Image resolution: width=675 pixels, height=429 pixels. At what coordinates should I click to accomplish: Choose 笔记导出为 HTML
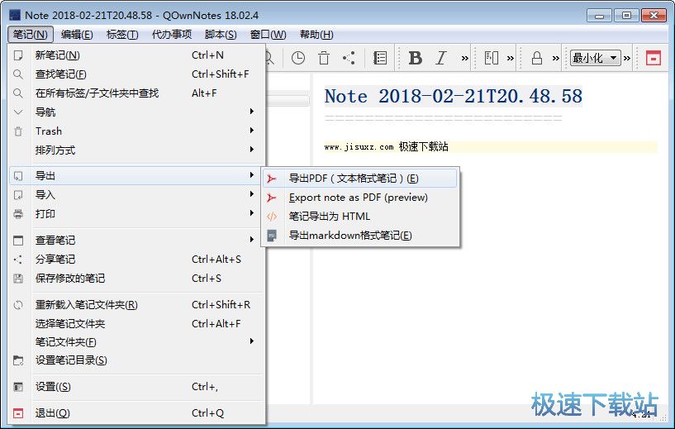[360, 217]
